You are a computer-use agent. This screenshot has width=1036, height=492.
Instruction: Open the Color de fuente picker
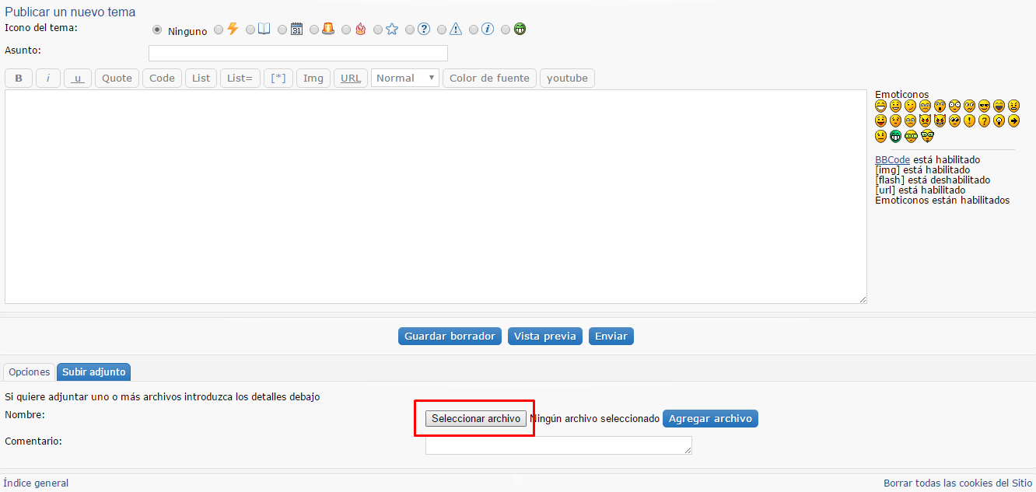point(489,78)
